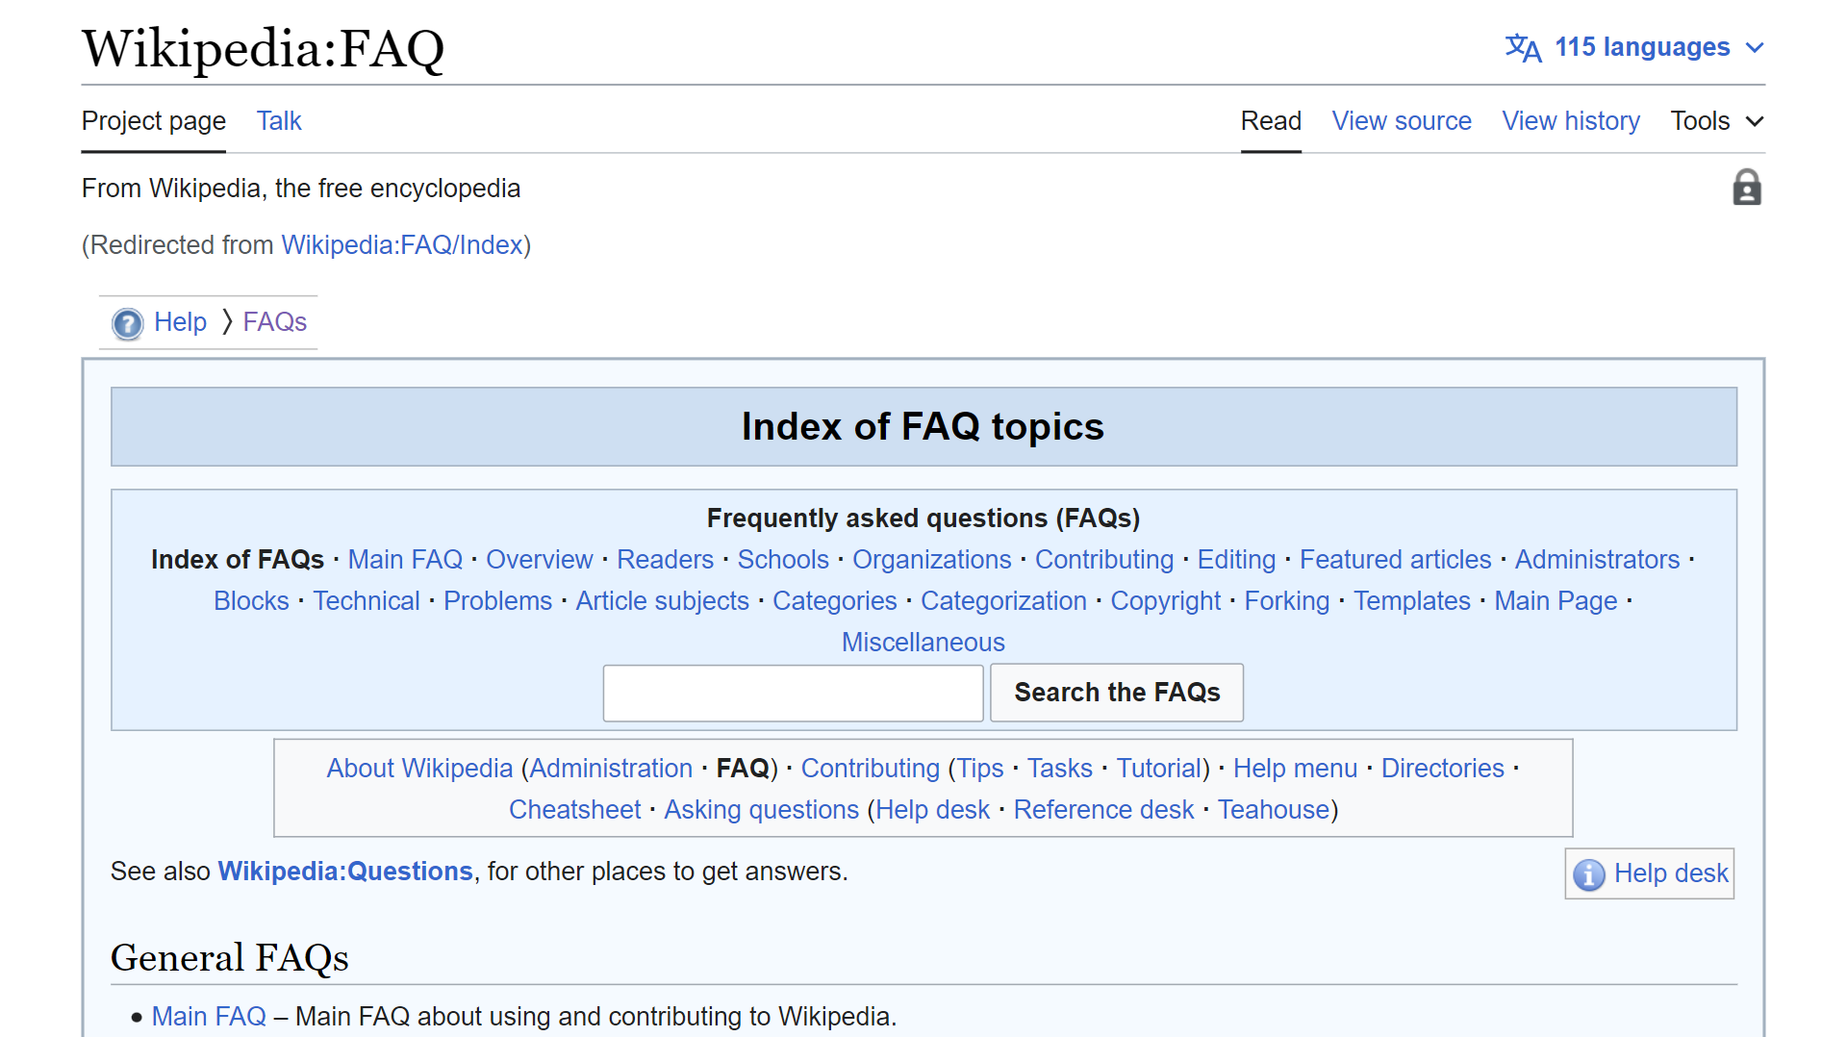Click the Help desk text beside the info icon

coord(1671,873)
